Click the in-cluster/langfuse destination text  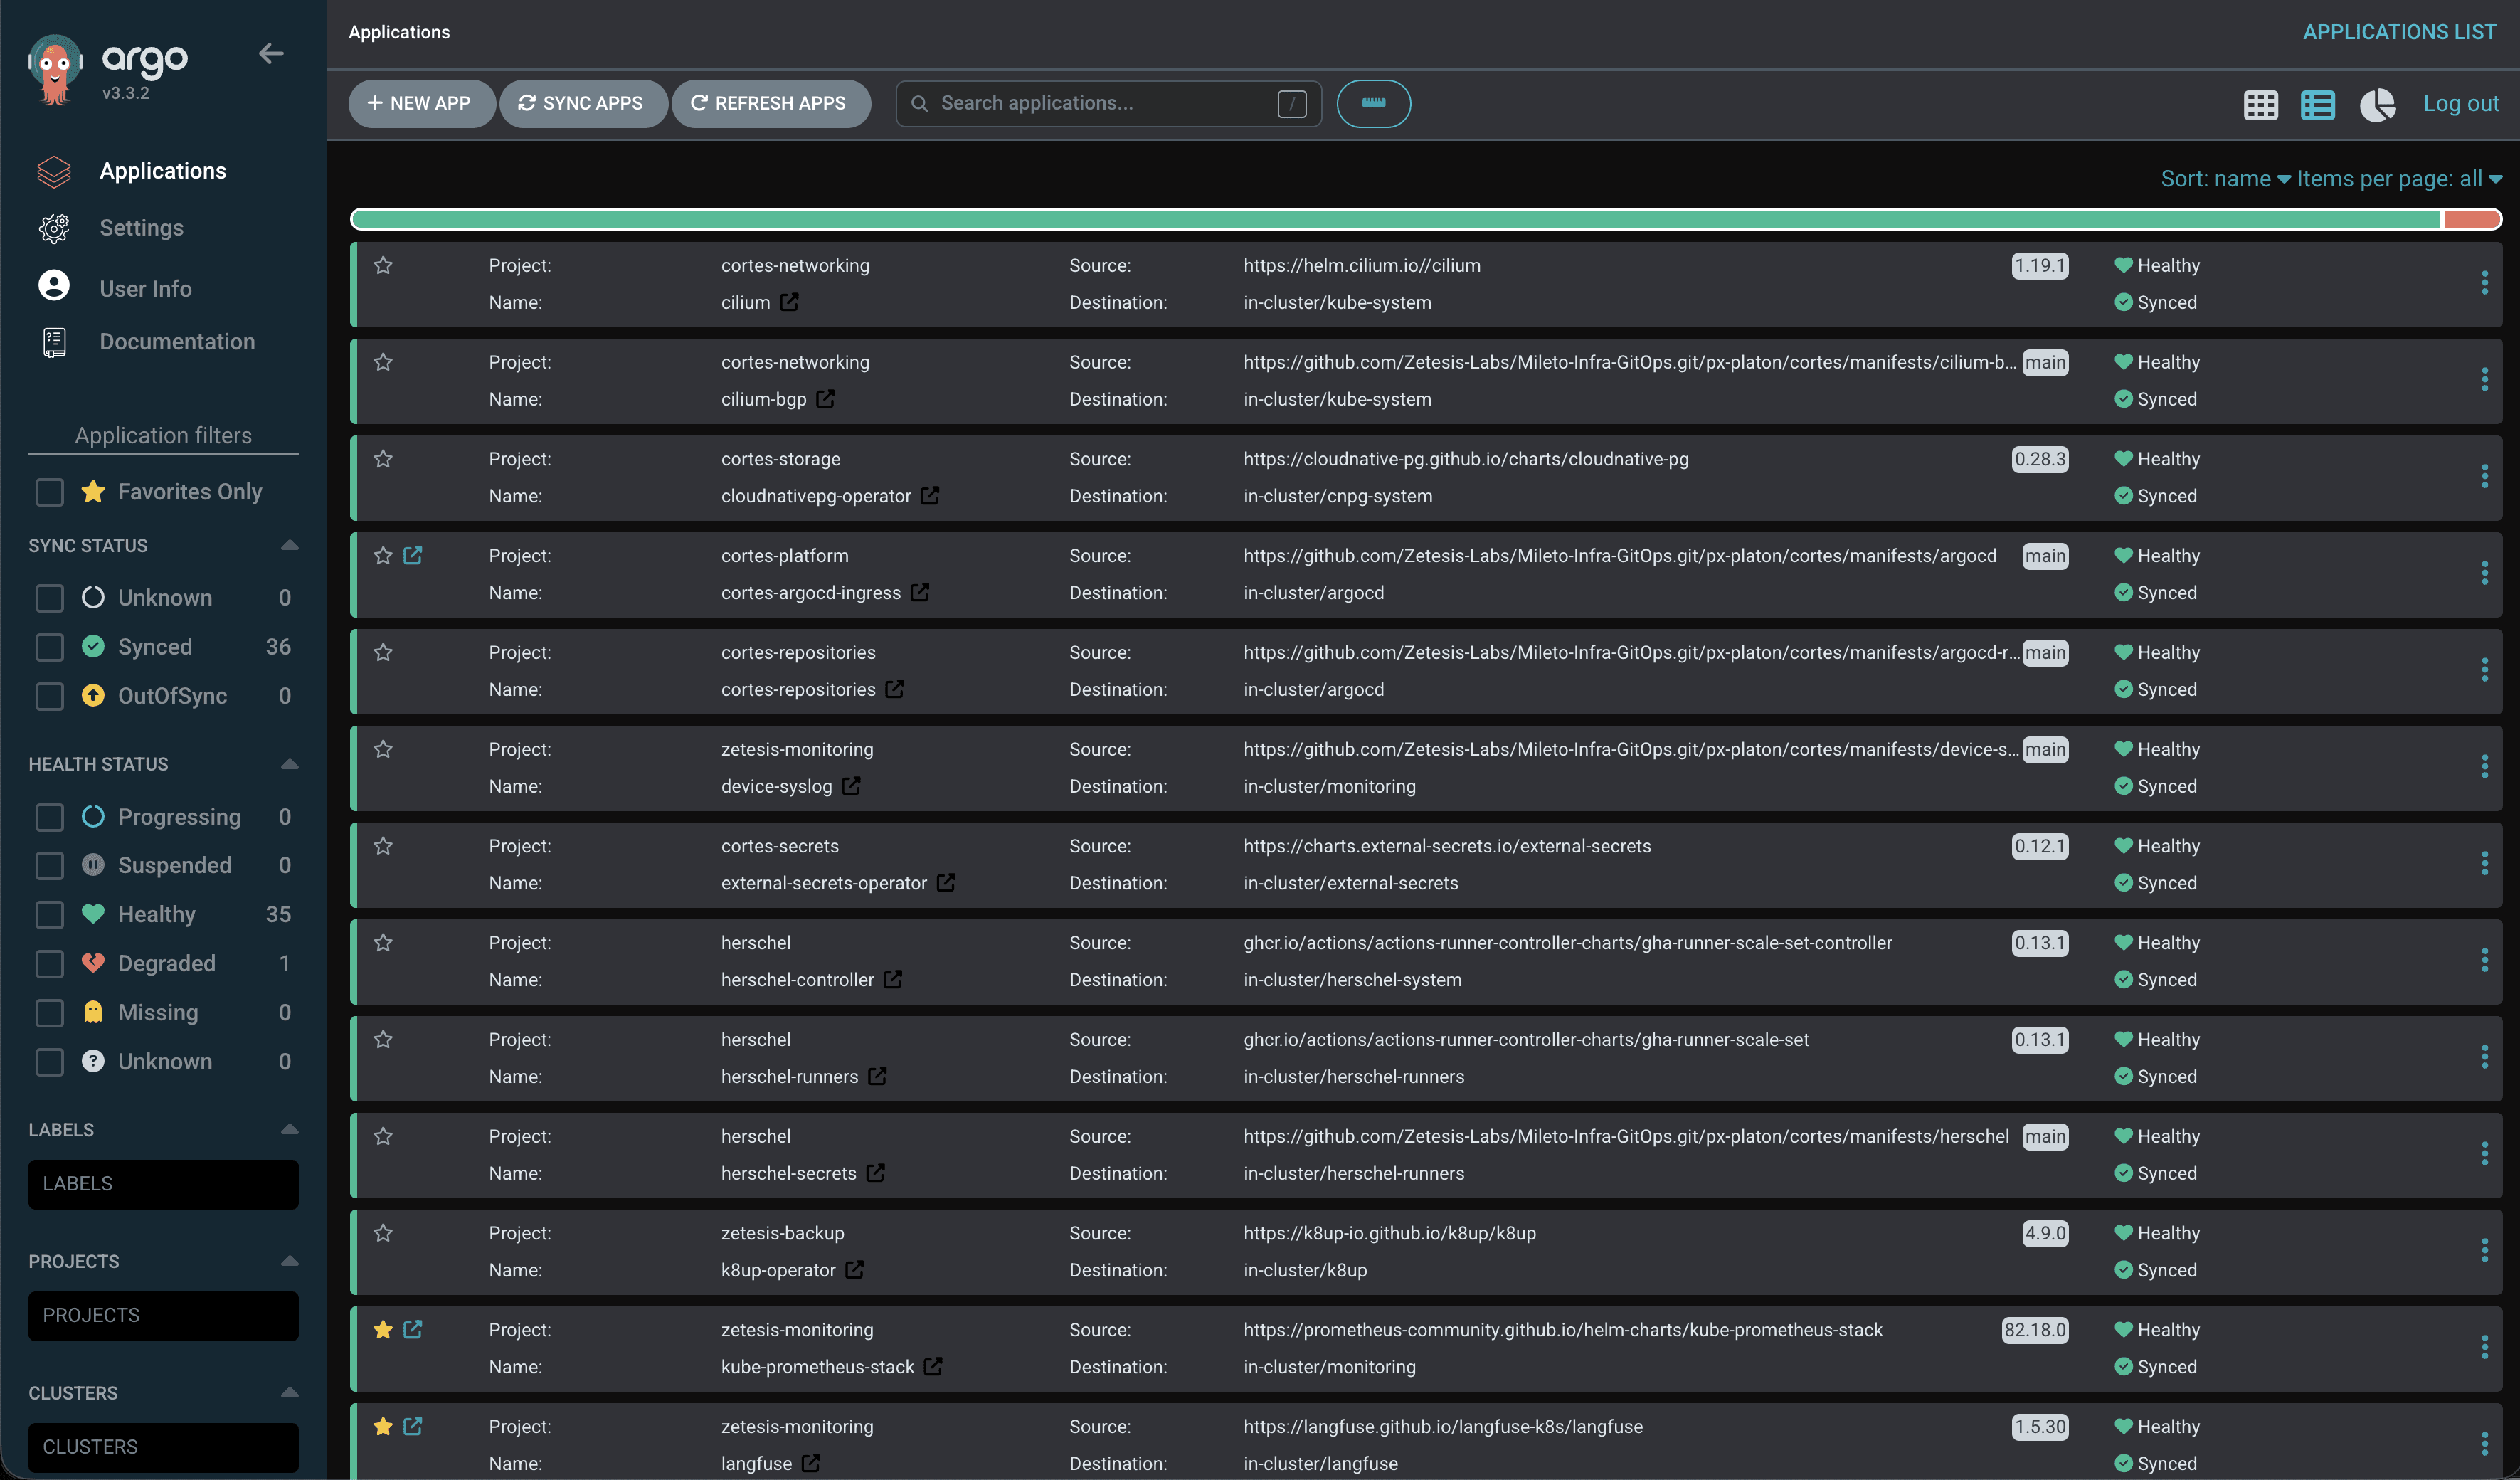click(1320, 1463)
